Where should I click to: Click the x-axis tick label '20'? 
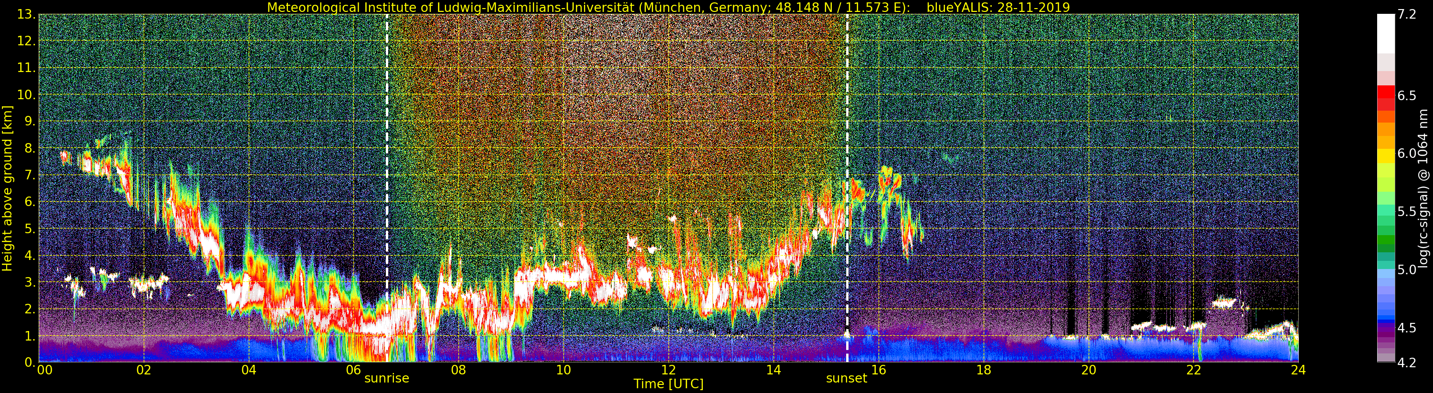click(1089, 370)
